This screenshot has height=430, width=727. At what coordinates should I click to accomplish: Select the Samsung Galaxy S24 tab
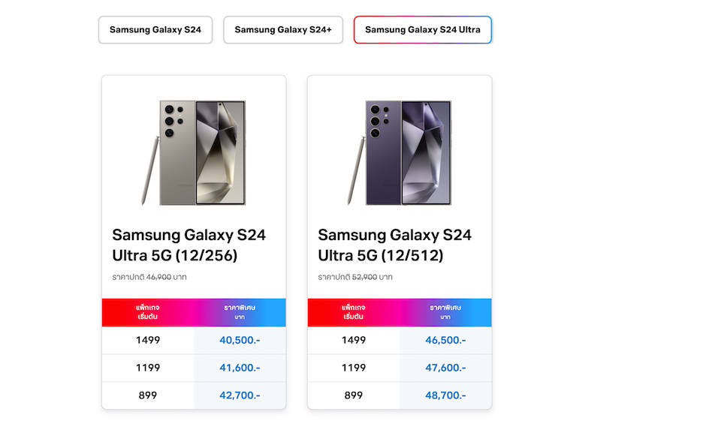155,30
